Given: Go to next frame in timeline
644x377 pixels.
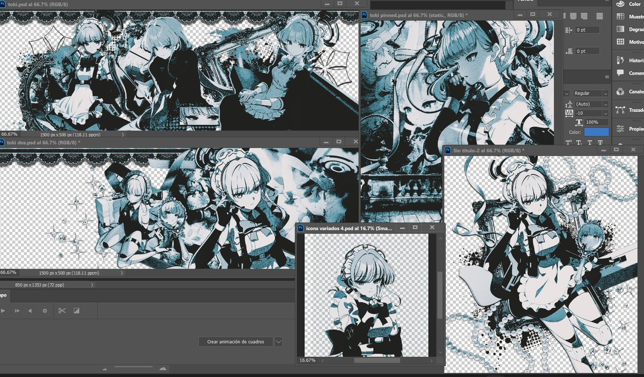Looking at the screenshot, I should 17,311.
